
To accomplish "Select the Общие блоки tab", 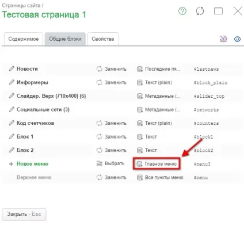I will point(65,39).
